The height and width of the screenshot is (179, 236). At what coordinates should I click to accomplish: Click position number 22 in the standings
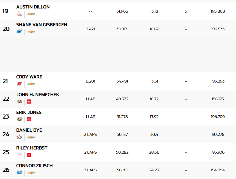click(6, 99)
